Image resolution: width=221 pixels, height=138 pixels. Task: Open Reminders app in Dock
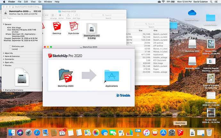[x=79, y=133]
